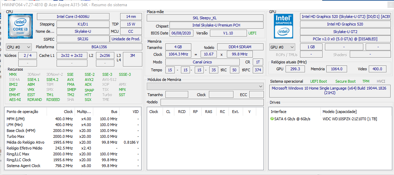Click the AVX2 feature label
394x175 pixels.
click(89, 80)
